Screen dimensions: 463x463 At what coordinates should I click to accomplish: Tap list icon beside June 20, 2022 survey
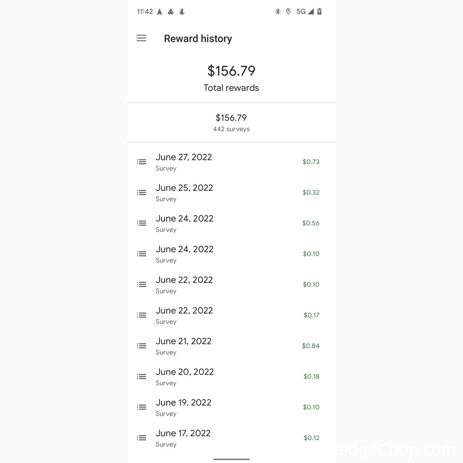click(x=141, y=376)
